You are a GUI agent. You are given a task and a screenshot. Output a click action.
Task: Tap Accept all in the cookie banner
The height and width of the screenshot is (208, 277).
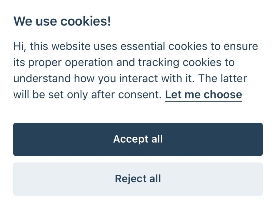138,139
